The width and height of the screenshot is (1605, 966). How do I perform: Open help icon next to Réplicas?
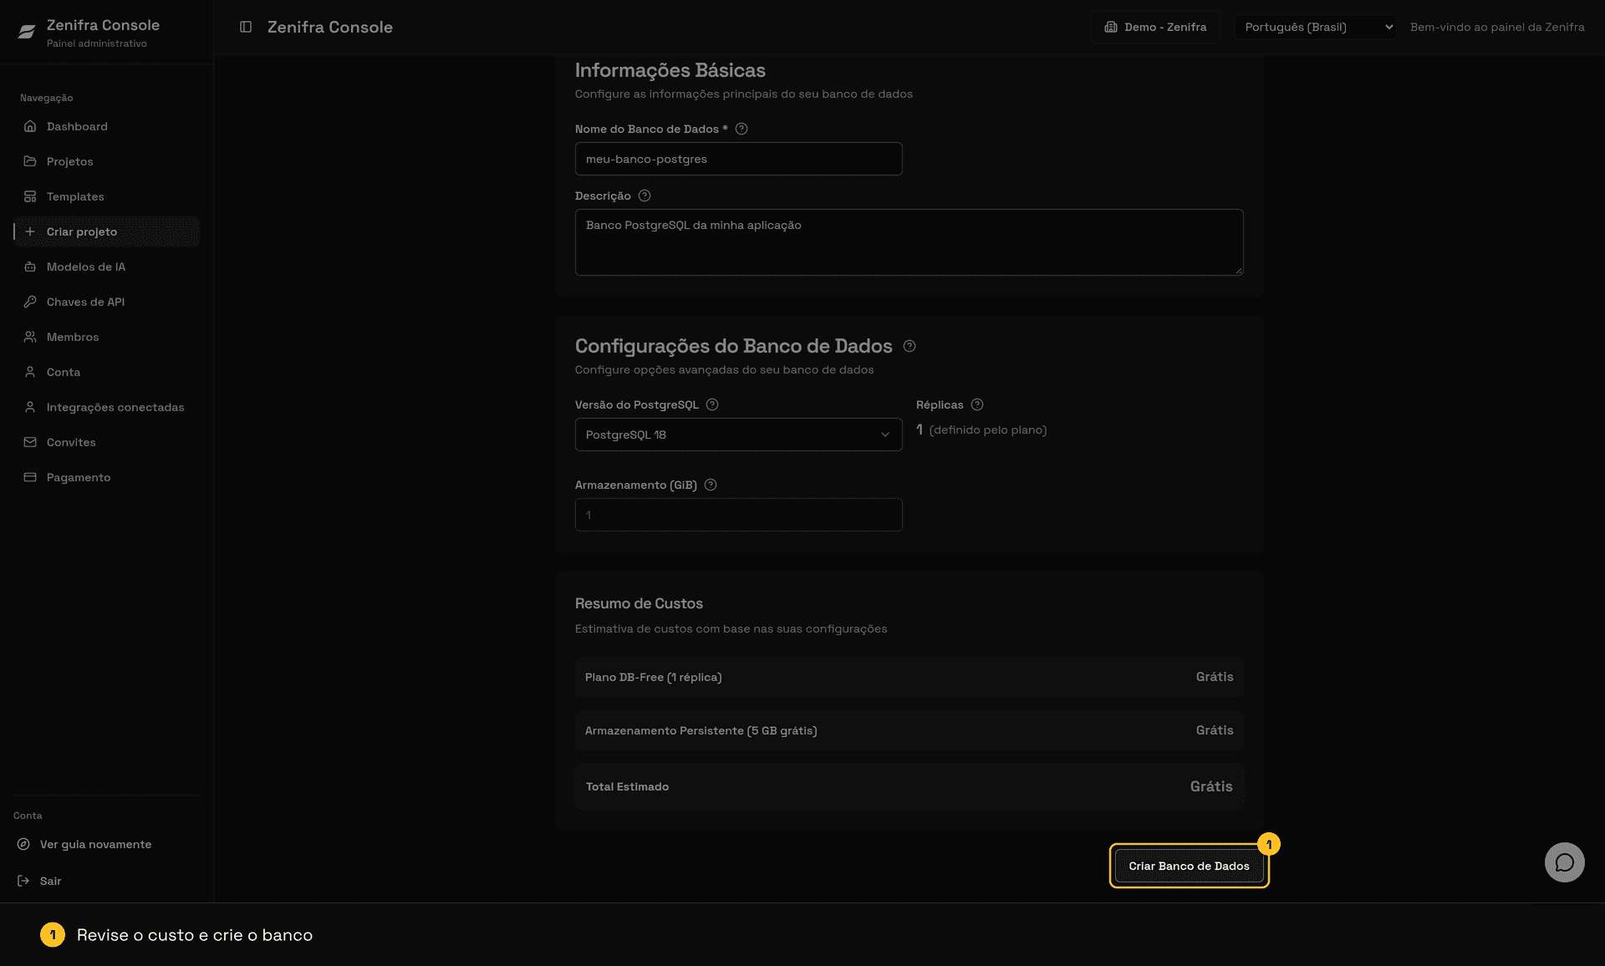pyautogui.click(x=977, y=404)
